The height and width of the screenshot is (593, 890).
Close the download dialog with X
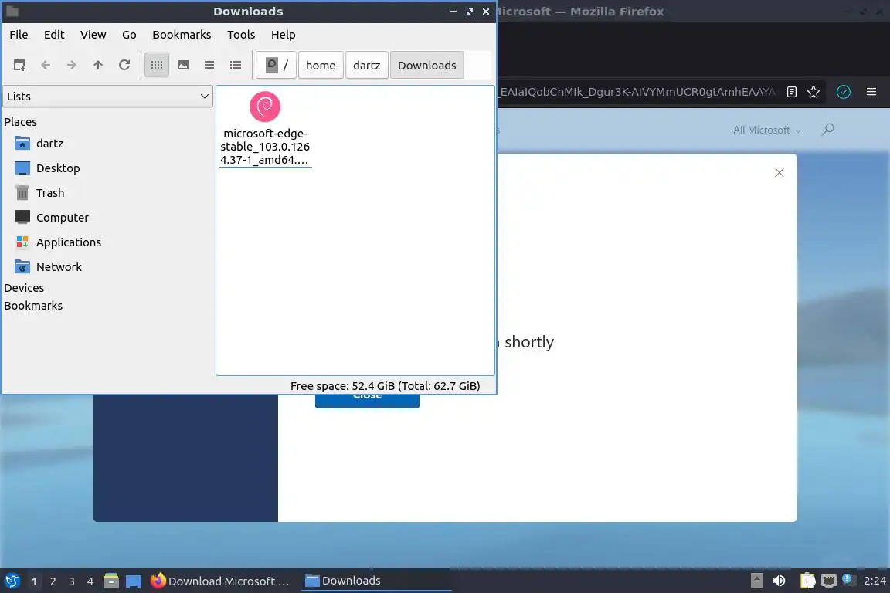pos(780,172)
